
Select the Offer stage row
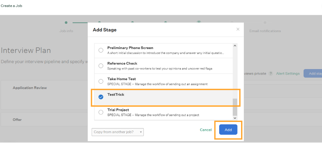click(17, 120)
